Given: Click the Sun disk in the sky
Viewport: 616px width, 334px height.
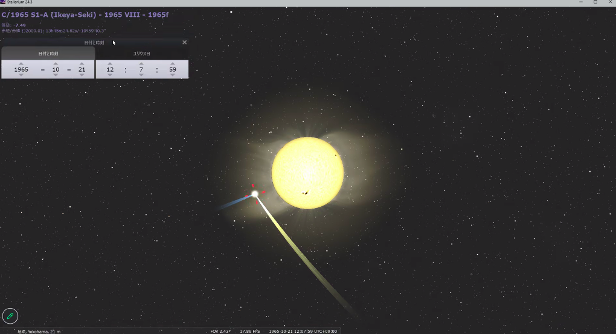Looking at the screenshot, I should 307,172.
